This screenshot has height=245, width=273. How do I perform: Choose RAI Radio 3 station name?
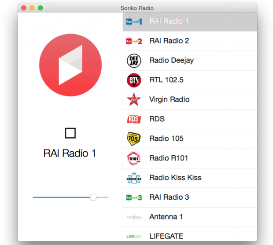[169, 197]
